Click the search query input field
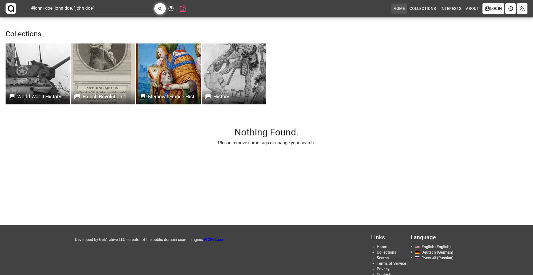 92,8
